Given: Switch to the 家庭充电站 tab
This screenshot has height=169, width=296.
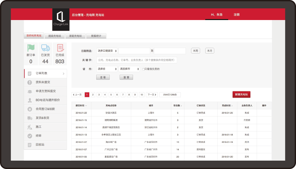Looking at the screenshot, I should (75, 36).
